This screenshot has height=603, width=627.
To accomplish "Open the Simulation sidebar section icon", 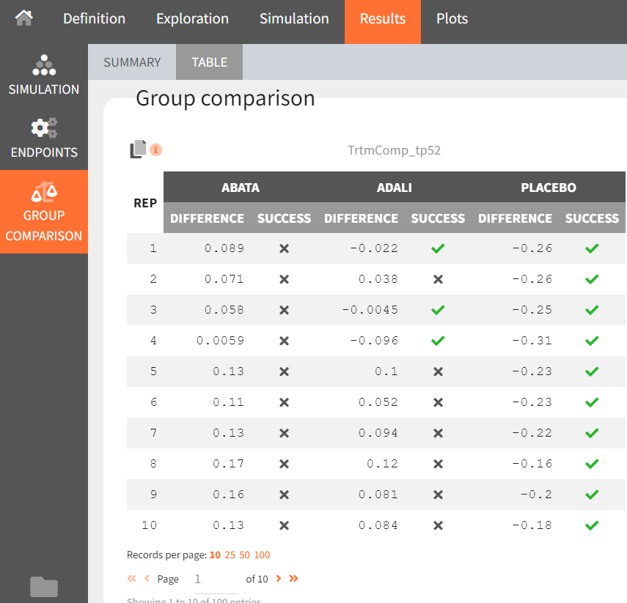I will tap(44, 65).
